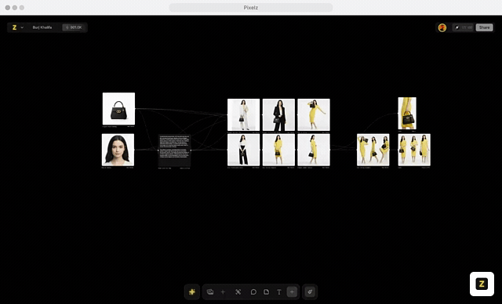
Task: Click the timer pill left of Share
Action: coord(463,27)
